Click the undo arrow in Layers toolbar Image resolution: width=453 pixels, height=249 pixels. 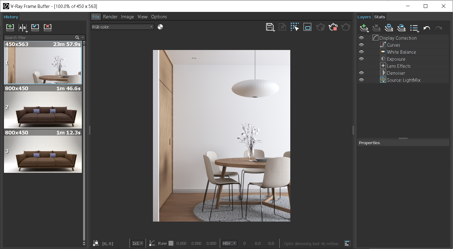pyautogui.click(x=426, y=28)
